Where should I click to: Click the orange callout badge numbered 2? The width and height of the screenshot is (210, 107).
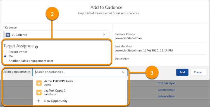(x=52, y=14)
